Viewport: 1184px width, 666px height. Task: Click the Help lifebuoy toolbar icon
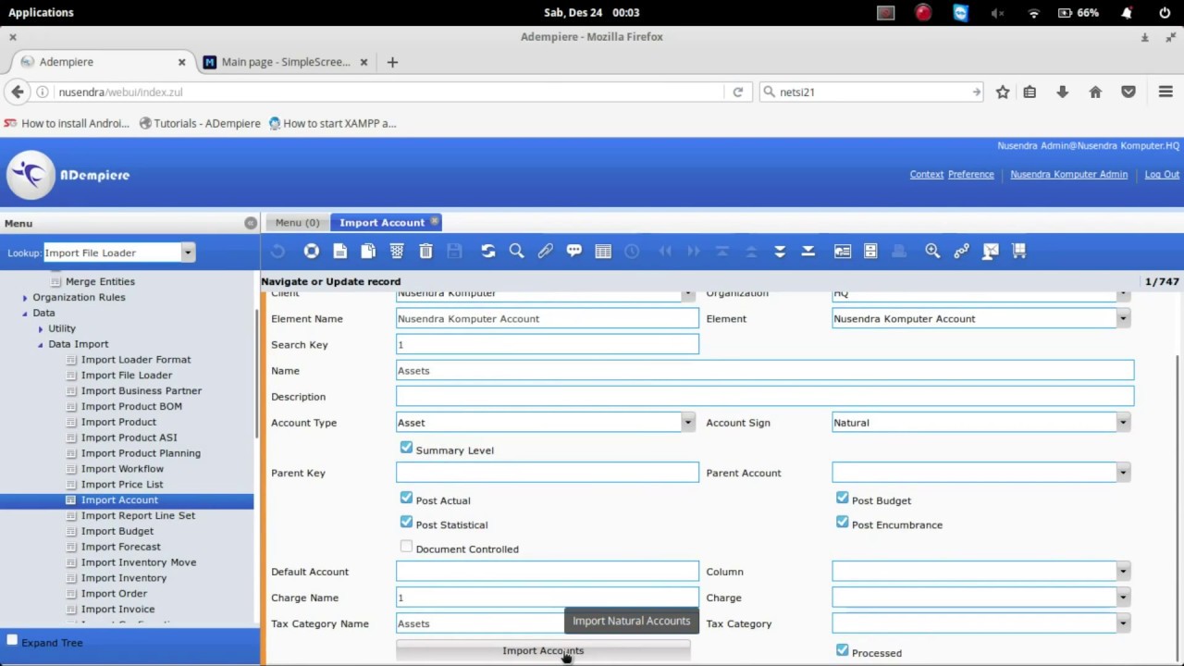(x=312, y=251)
